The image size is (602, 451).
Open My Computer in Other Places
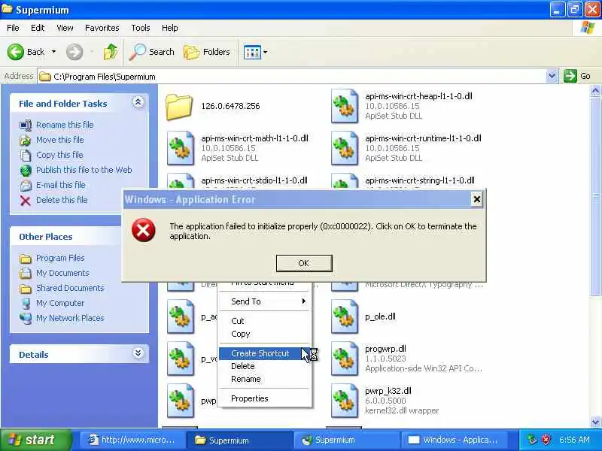point(60,303)
